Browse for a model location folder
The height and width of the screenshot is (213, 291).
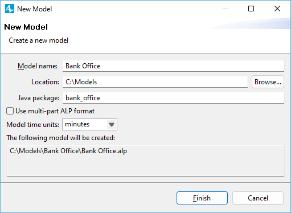coord(268,82)
